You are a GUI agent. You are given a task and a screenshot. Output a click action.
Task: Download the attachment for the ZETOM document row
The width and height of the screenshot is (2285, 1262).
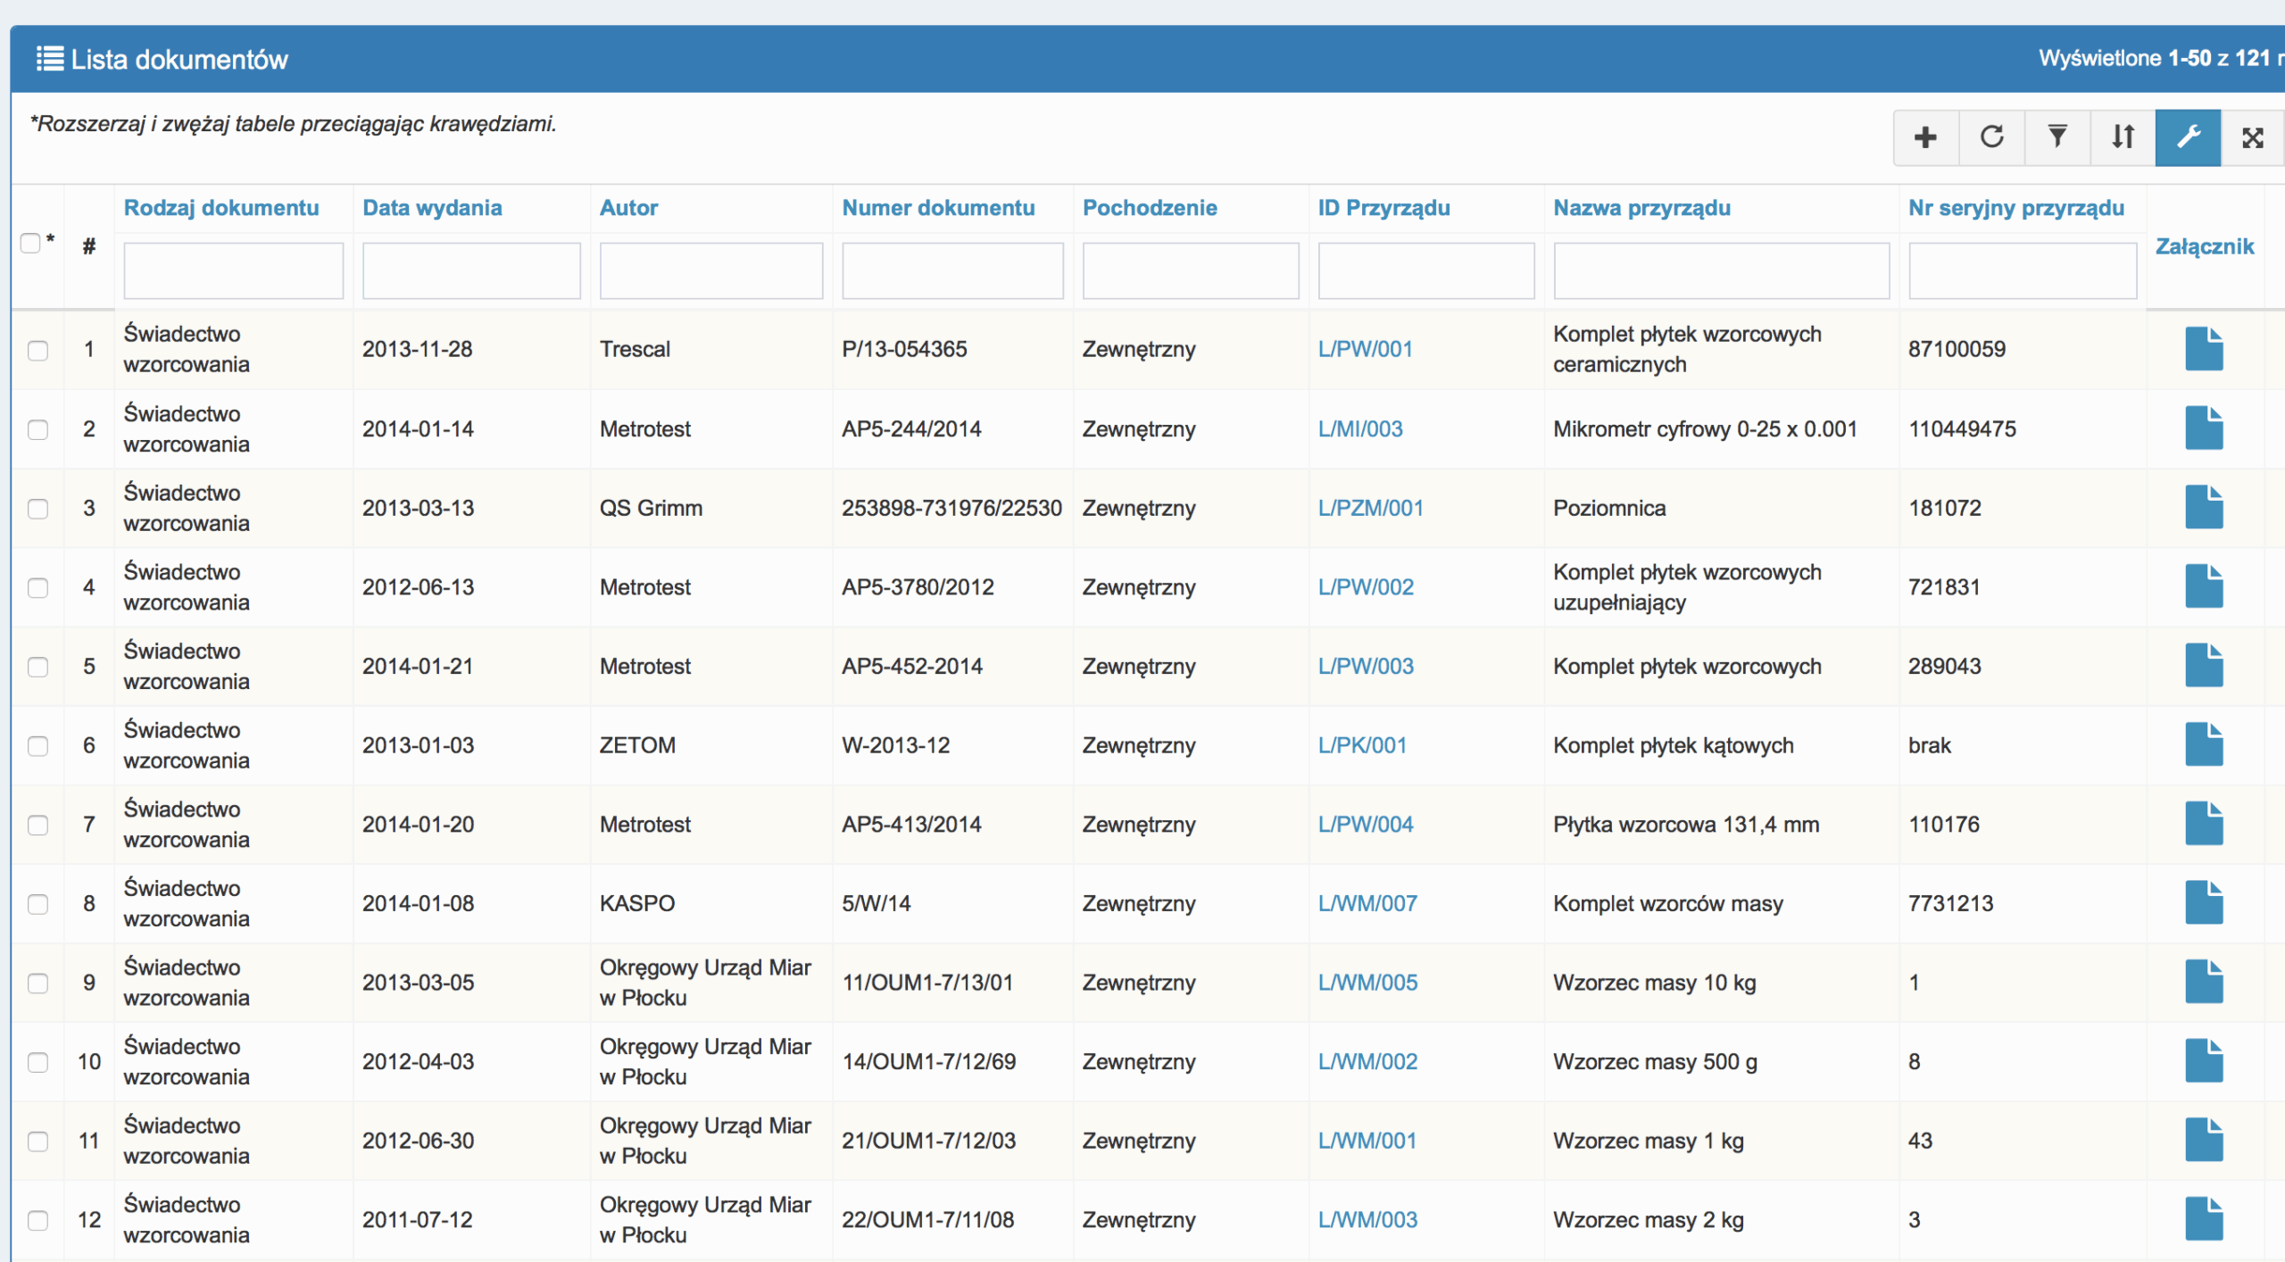pos(2203,745)
